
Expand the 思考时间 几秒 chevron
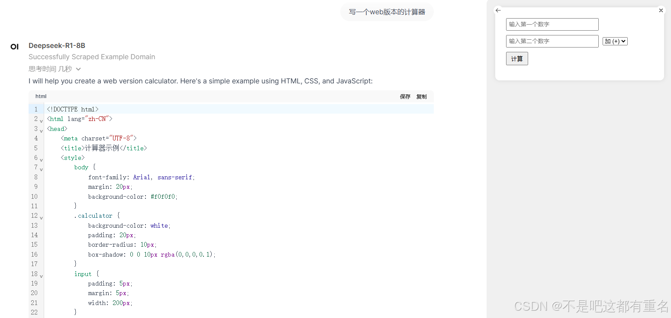click(78, 69)
